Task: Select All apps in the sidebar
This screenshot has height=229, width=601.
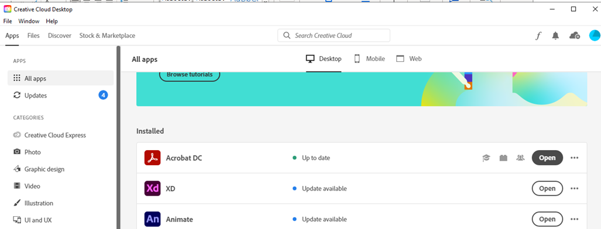Action: point(60,78)
